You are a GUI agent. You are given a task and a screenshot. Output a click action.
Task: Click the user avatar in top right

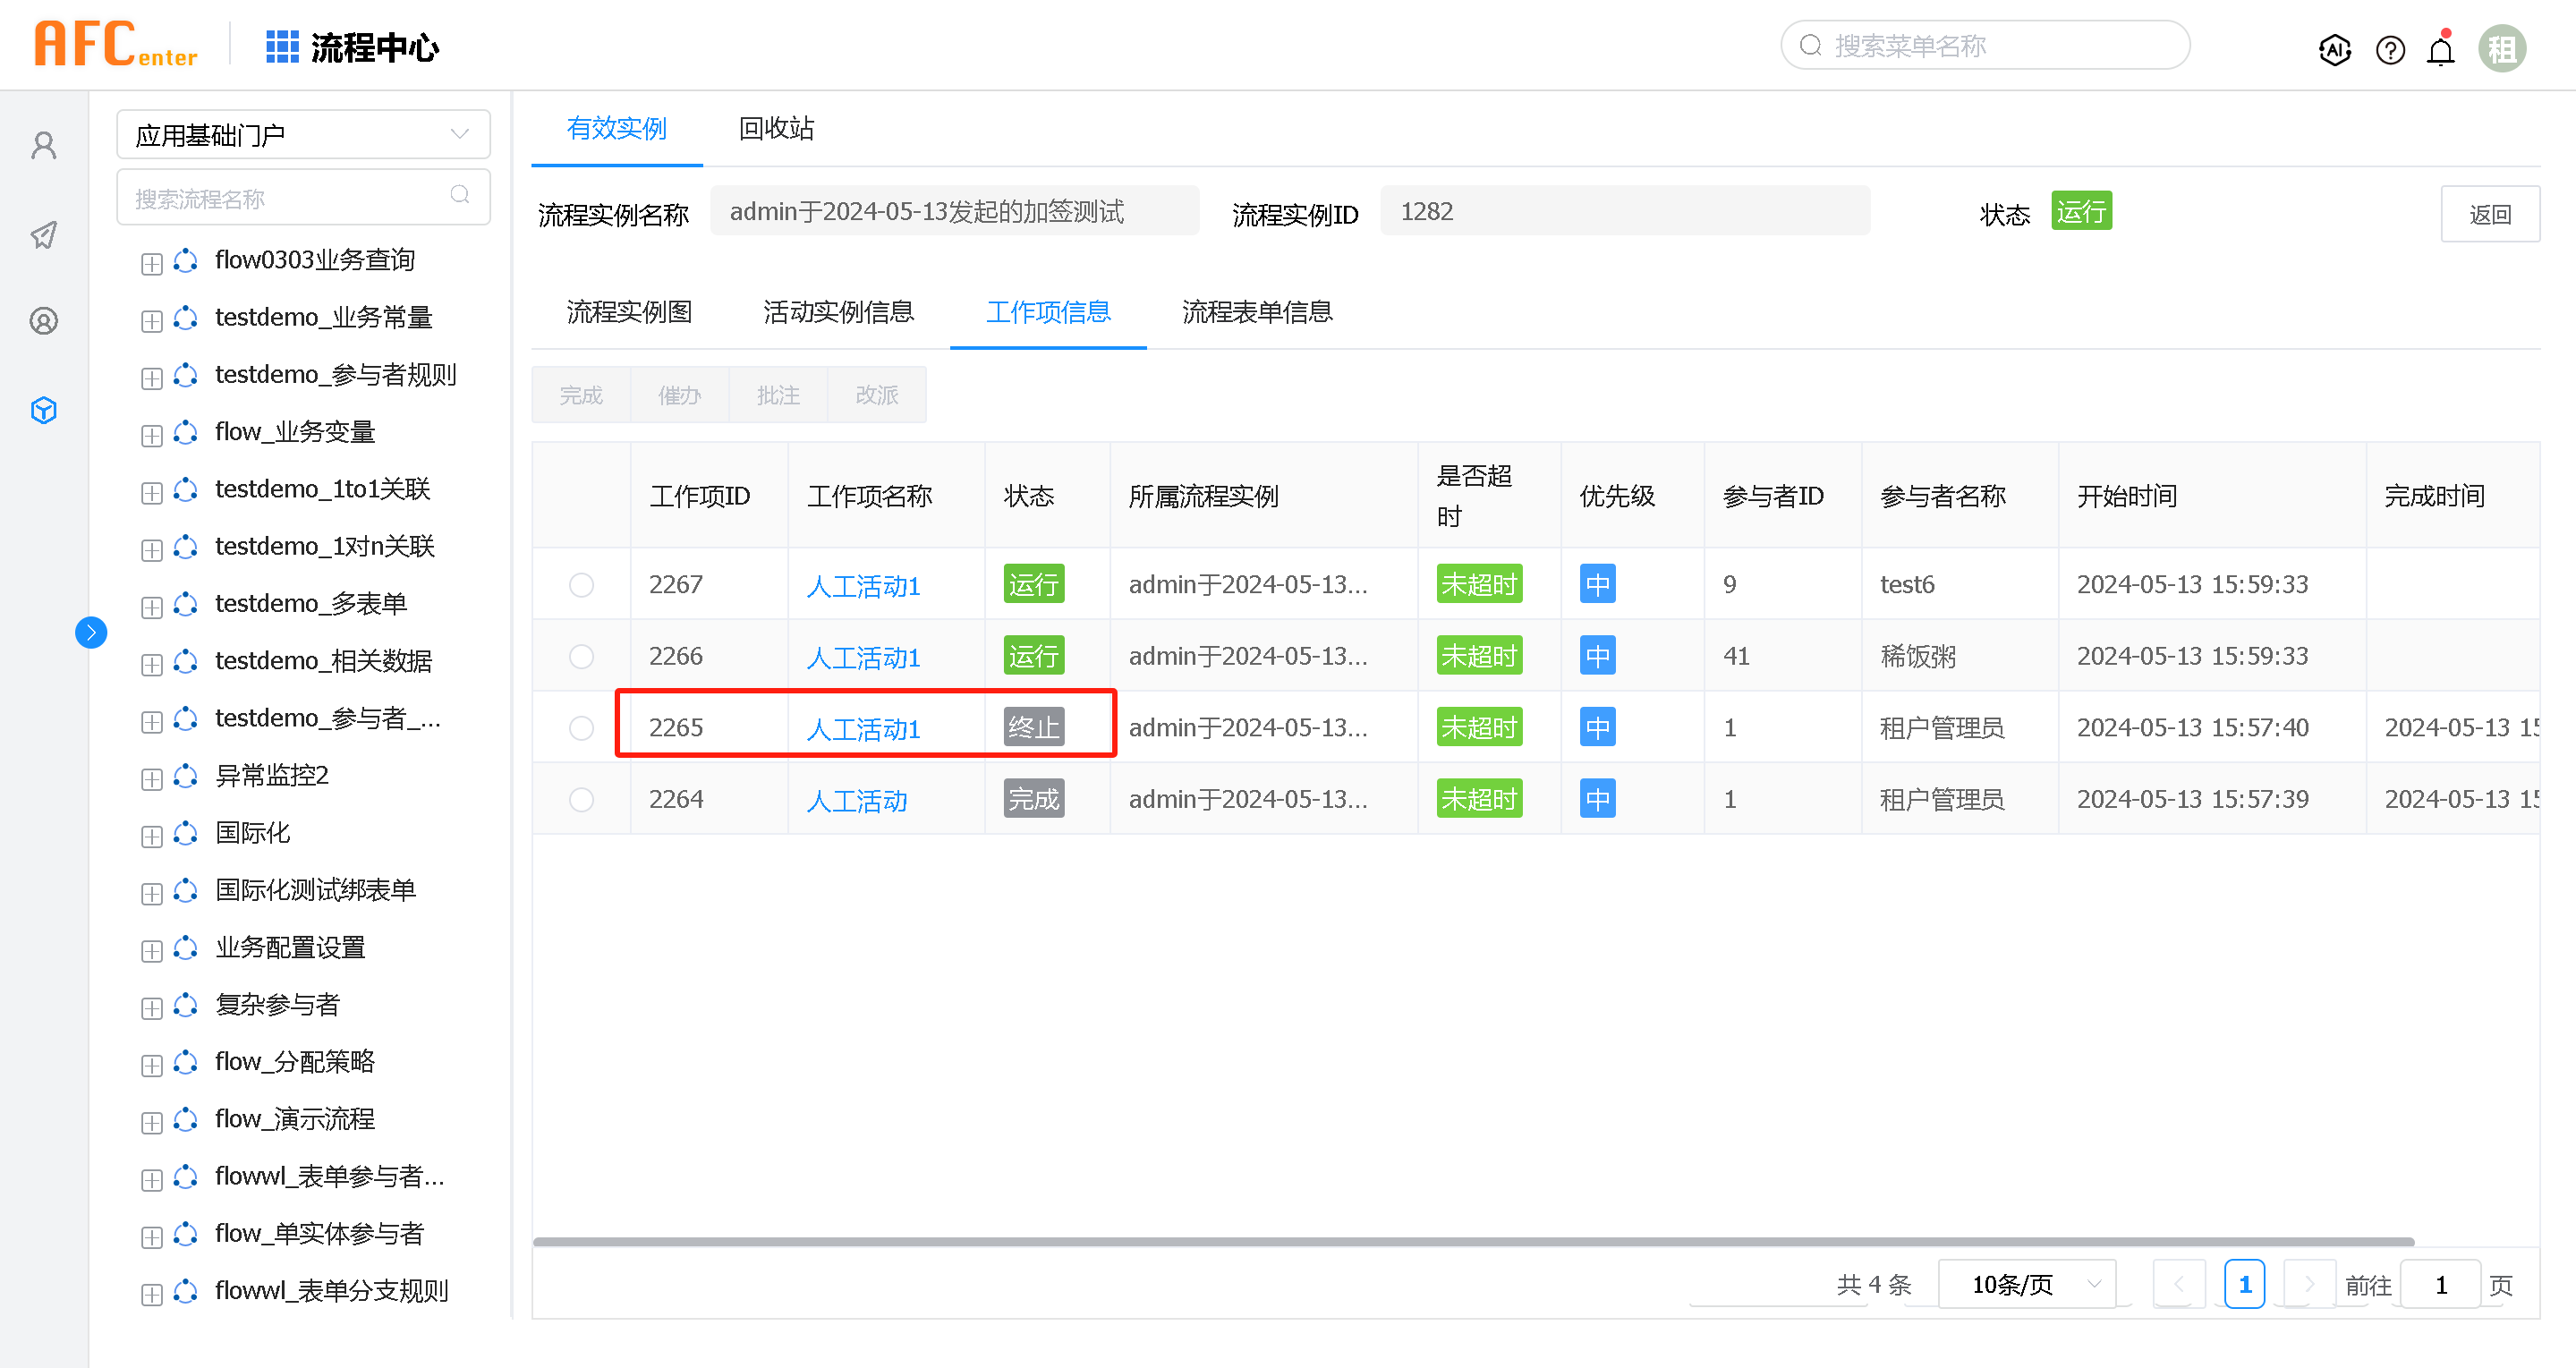tap(2501, 48)
